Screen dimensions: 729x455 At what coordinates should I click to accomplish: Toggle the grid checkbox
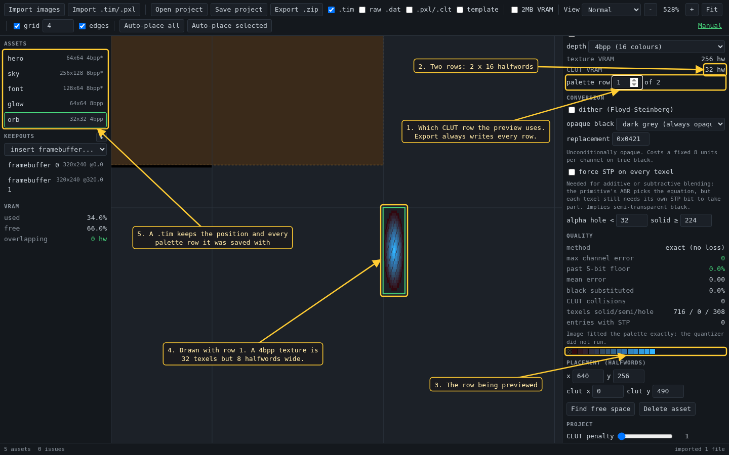click(x=17, y=26)
